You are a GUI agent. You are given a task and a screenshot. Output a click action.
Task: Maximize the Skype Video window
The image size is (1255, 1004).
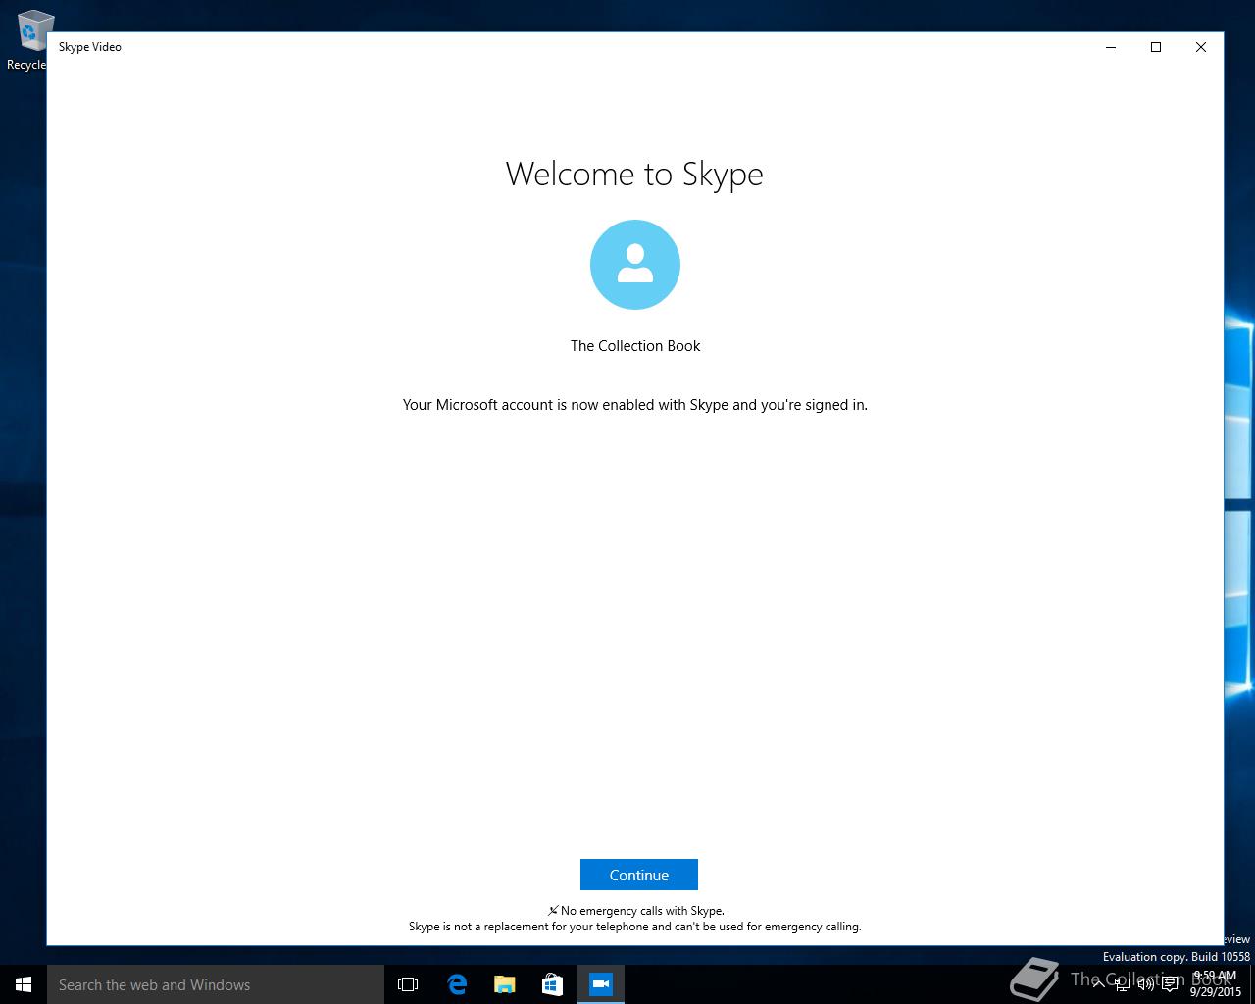coord(1156,47)
